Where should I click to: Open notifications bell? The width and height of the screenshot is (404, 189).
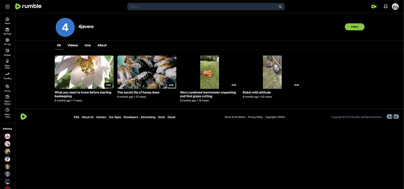point(385,7)
